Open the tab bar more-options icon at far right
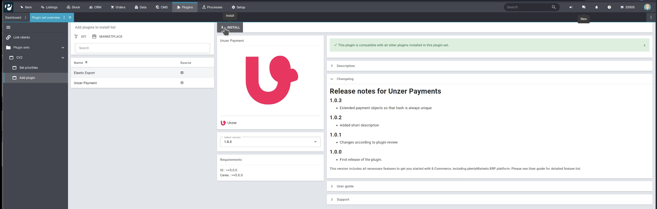This screenshot has height=209, width=657. (x=651, y=17)
